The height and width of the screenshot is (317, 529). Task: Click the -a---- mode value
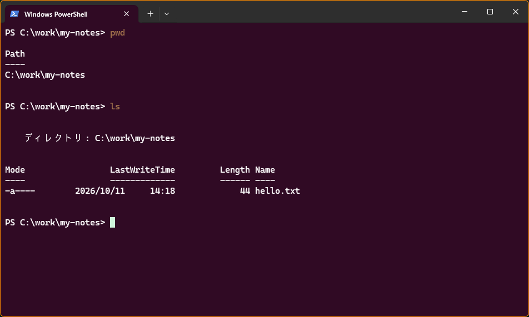point(20,191)
